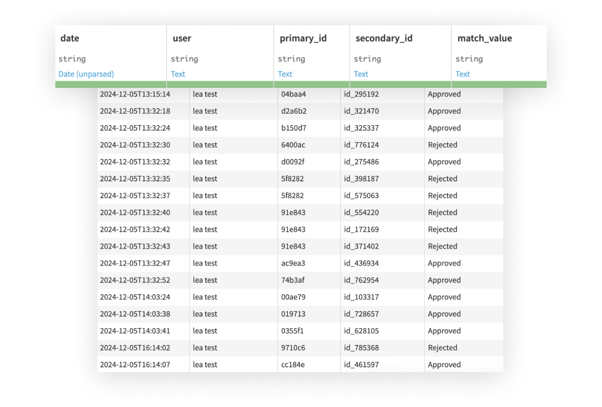Select secondary_id cell id_728657
Viewport: 602px width, 407px height.
click(x=361, y=314)
